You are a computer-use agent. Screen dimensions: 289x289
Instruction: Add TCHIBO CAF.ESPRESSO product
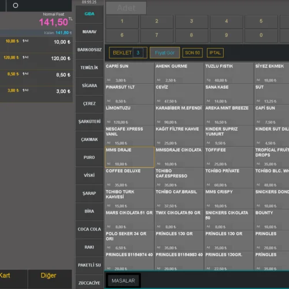(x=179, y=178)
